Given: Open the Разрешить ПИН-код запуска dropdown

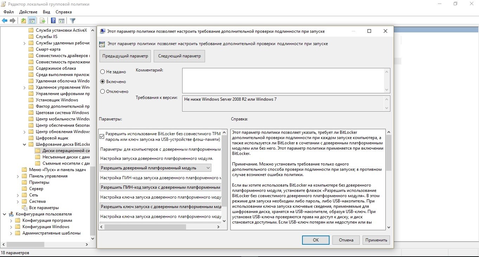Looking at the screenshot, I should click(x=160, y=187).
